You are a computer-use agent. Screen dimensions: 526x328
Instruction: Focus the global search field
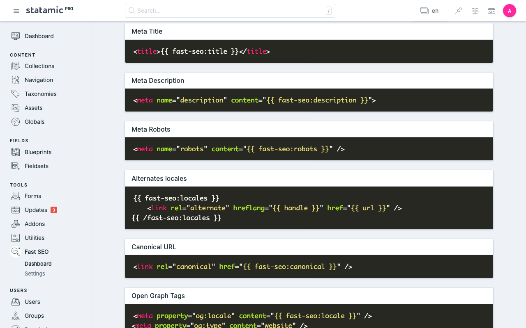click(x=230, y=11)
